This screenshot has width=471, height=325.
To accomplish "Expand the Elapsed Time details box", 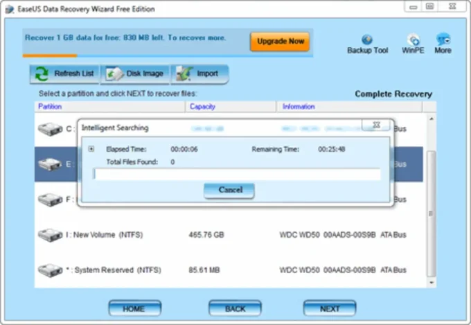I will click(x=91, y=149).
